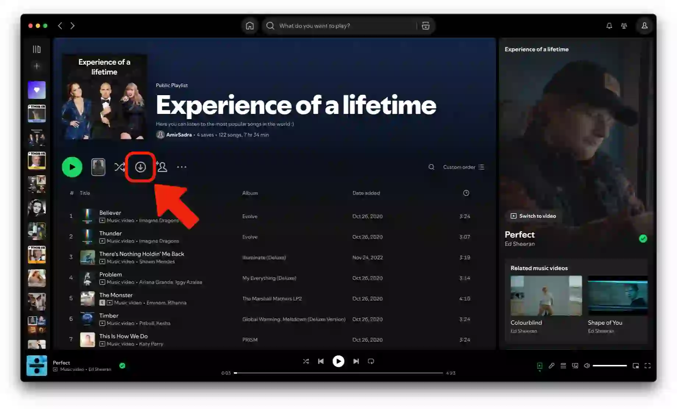The width and height of the screenshot is (677, 409).
Task: Open the first 'This Is' playlist in sidebar
Action: click(37, 114)
